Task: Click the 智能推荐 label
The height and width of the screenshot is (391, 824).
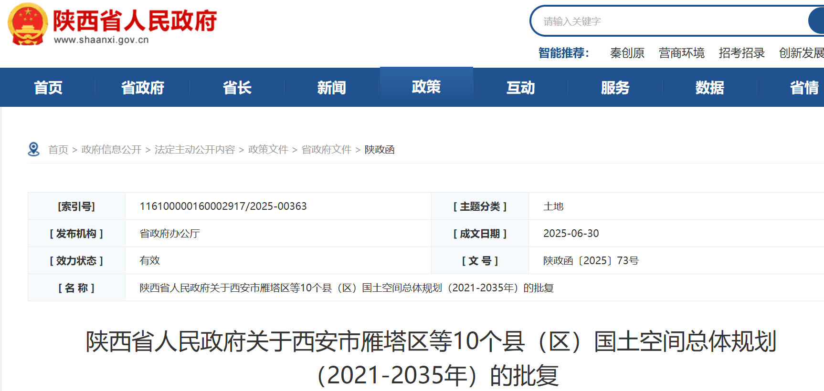Action: [563, 53]
